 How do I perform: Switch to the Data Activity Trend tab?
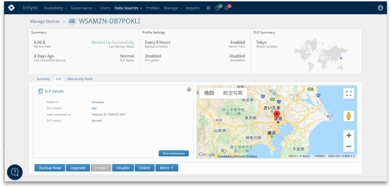80,79
